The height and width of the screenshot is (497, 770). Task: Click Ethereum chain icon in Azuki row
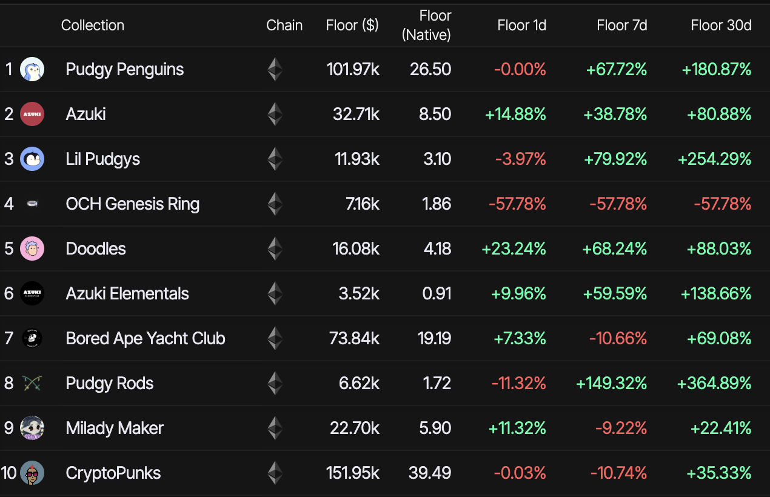pos(275,114)
